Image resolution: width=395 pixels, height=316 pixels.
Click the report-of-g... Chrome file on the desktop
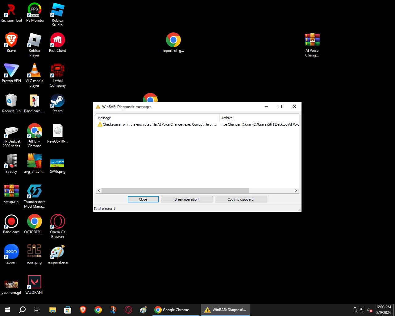(x=173, y=43)
